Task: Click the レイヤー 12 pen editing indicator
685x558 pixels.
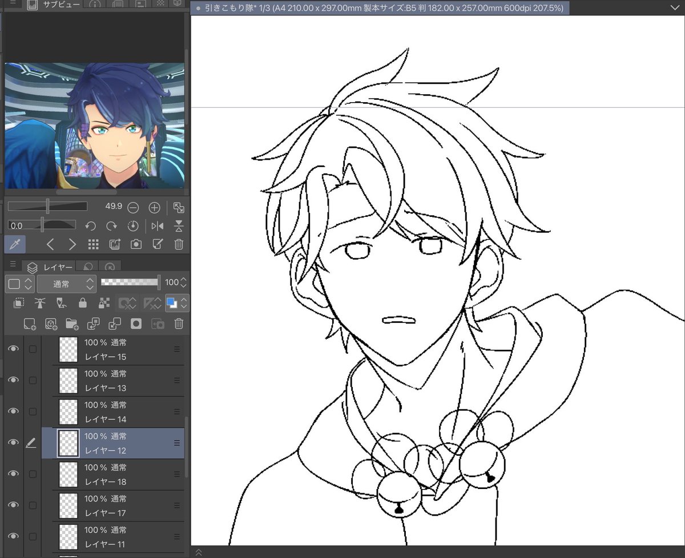Action: (32, 443)
